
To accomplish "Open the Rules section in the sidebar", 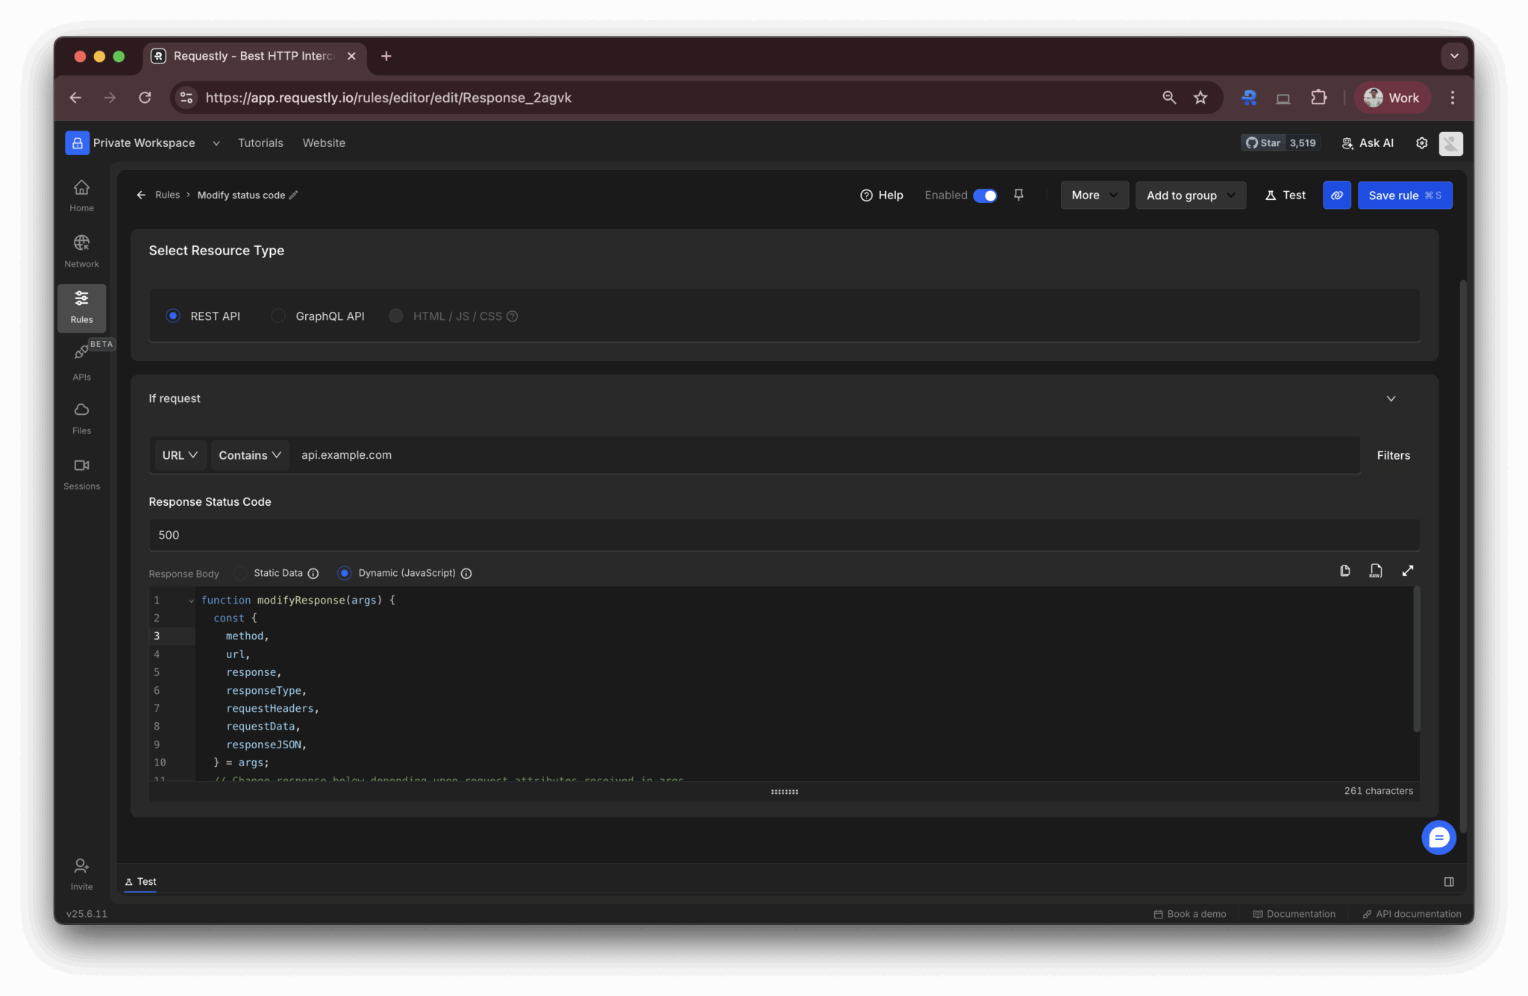I will (x=81, y=307).
